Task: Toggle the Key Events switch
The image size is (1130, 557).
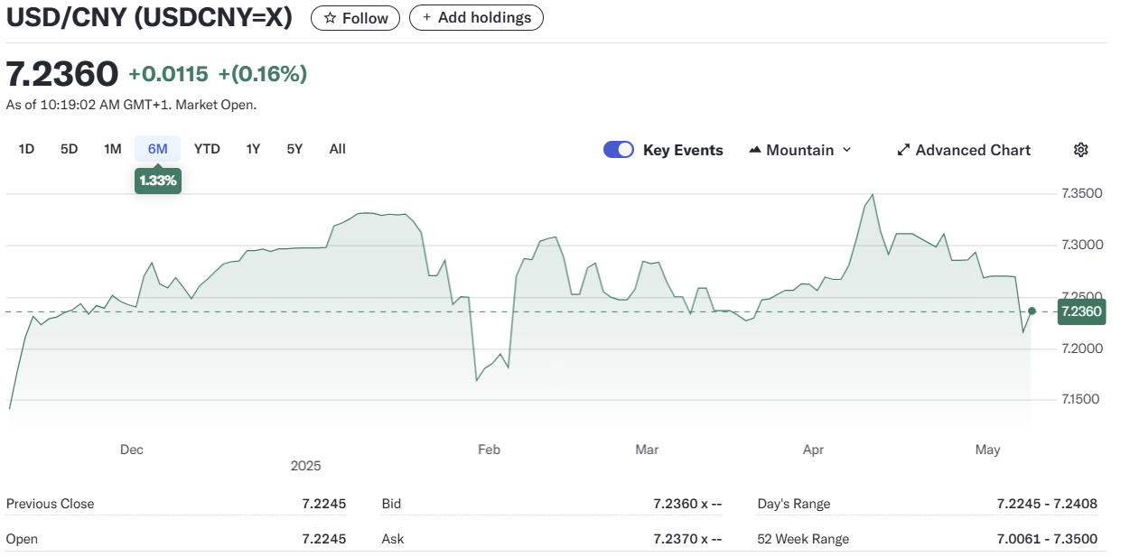Action: [x=619, y=150]
